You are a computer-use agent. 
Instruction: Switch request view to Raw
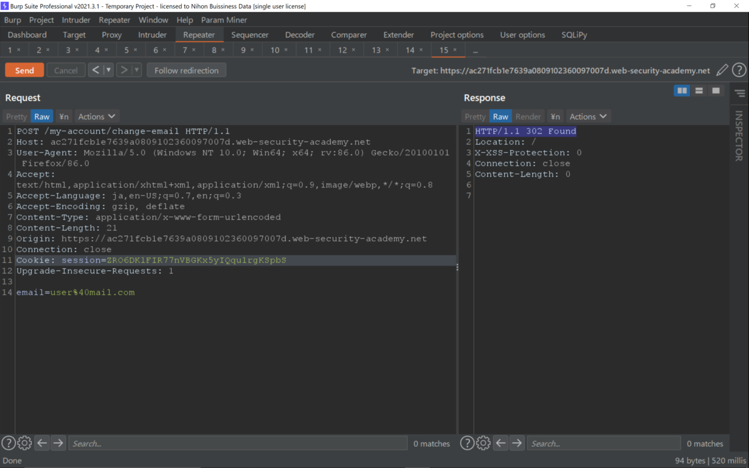(42, 117)
